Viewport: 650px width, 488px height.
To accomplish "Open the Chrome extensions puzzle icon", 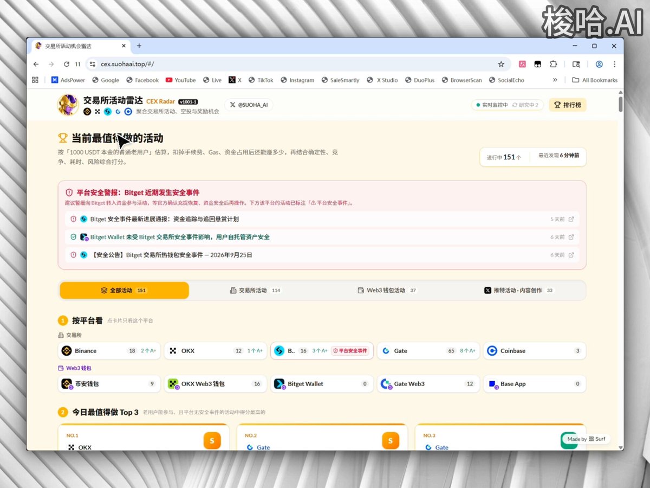I will coord(553,64).
